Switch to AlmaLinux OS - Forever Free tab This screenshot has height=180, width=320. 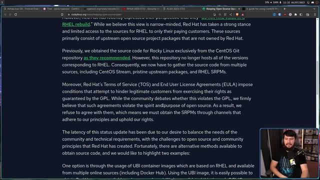point(22,9)
